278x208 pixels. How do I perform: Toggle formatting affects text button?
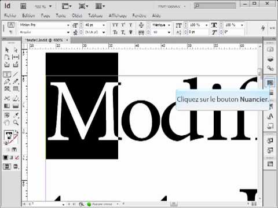click(x=14, y=150)
